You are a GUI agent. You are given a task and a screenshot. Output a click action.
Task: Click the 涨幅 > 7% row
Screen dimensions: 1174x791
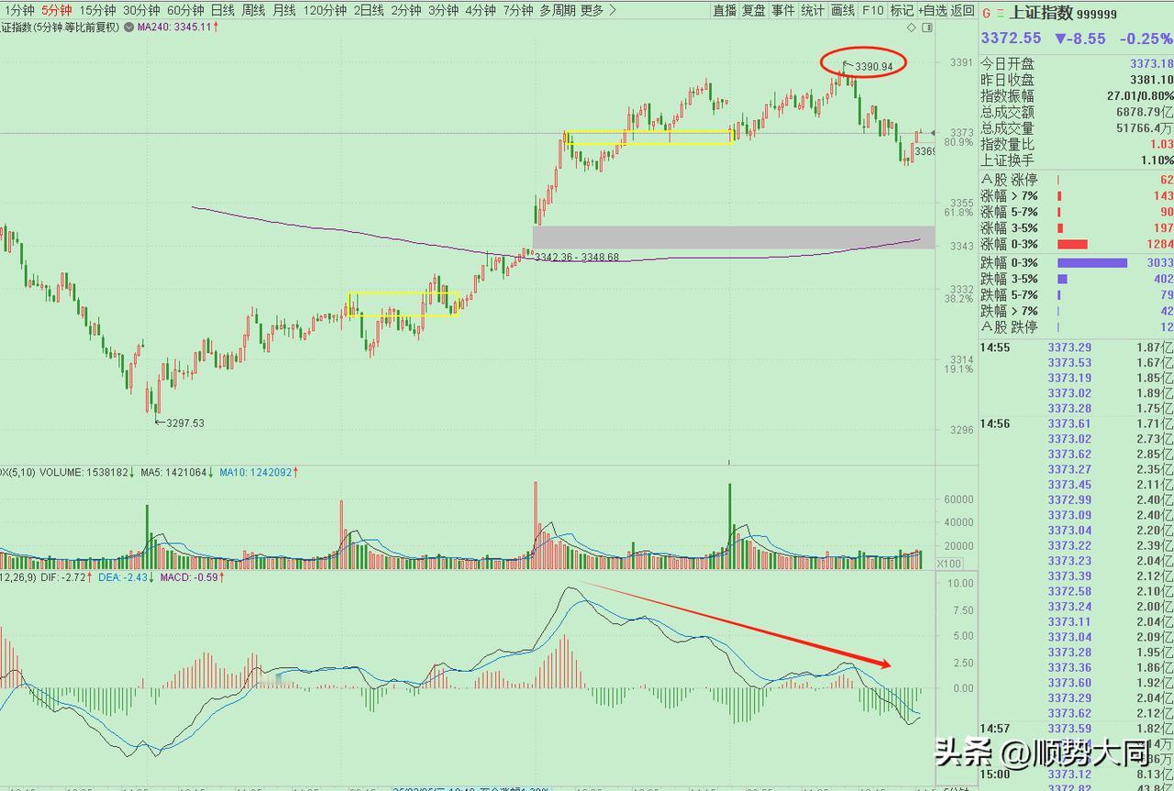(1077, 196)
